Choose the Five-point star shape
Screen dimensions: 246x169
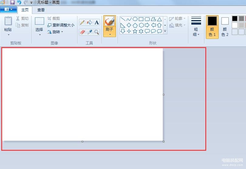(135, 31)
